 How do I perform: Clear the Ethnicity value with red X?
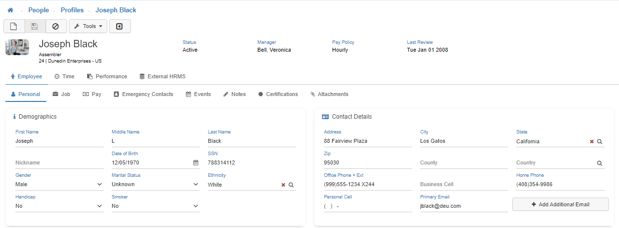(x=283, y=185)
